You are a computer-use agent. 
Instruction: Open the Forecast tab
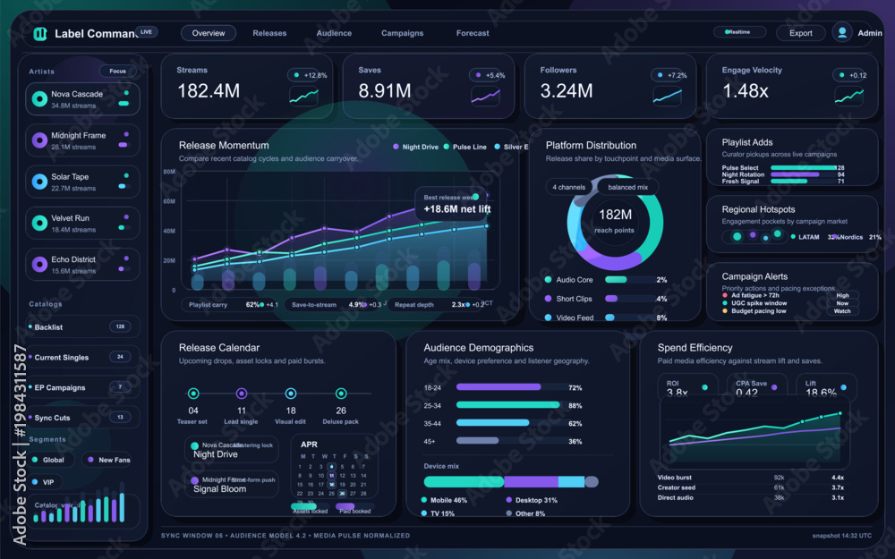tap(473, 33)
